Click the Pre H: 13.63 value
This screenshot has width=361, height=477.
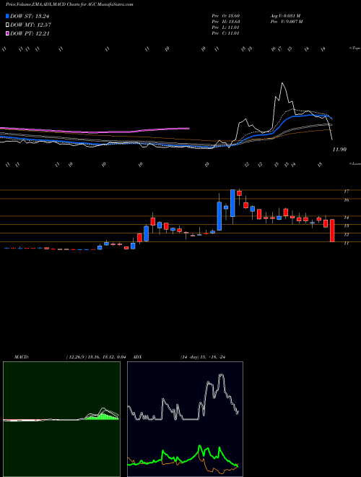(227, 22)
